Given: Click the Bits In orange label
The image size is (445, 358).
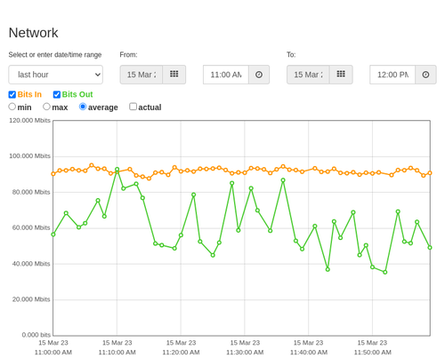Looking at the screenshot, I should 29,94.
